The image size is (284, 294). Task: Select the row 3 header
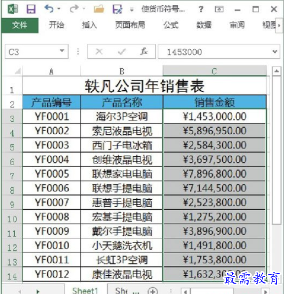[12, 116]
